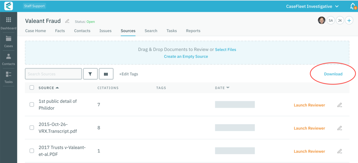The height and width of the screenshot is (163, 358).
Task: Click the Download link
Action: 333,74
